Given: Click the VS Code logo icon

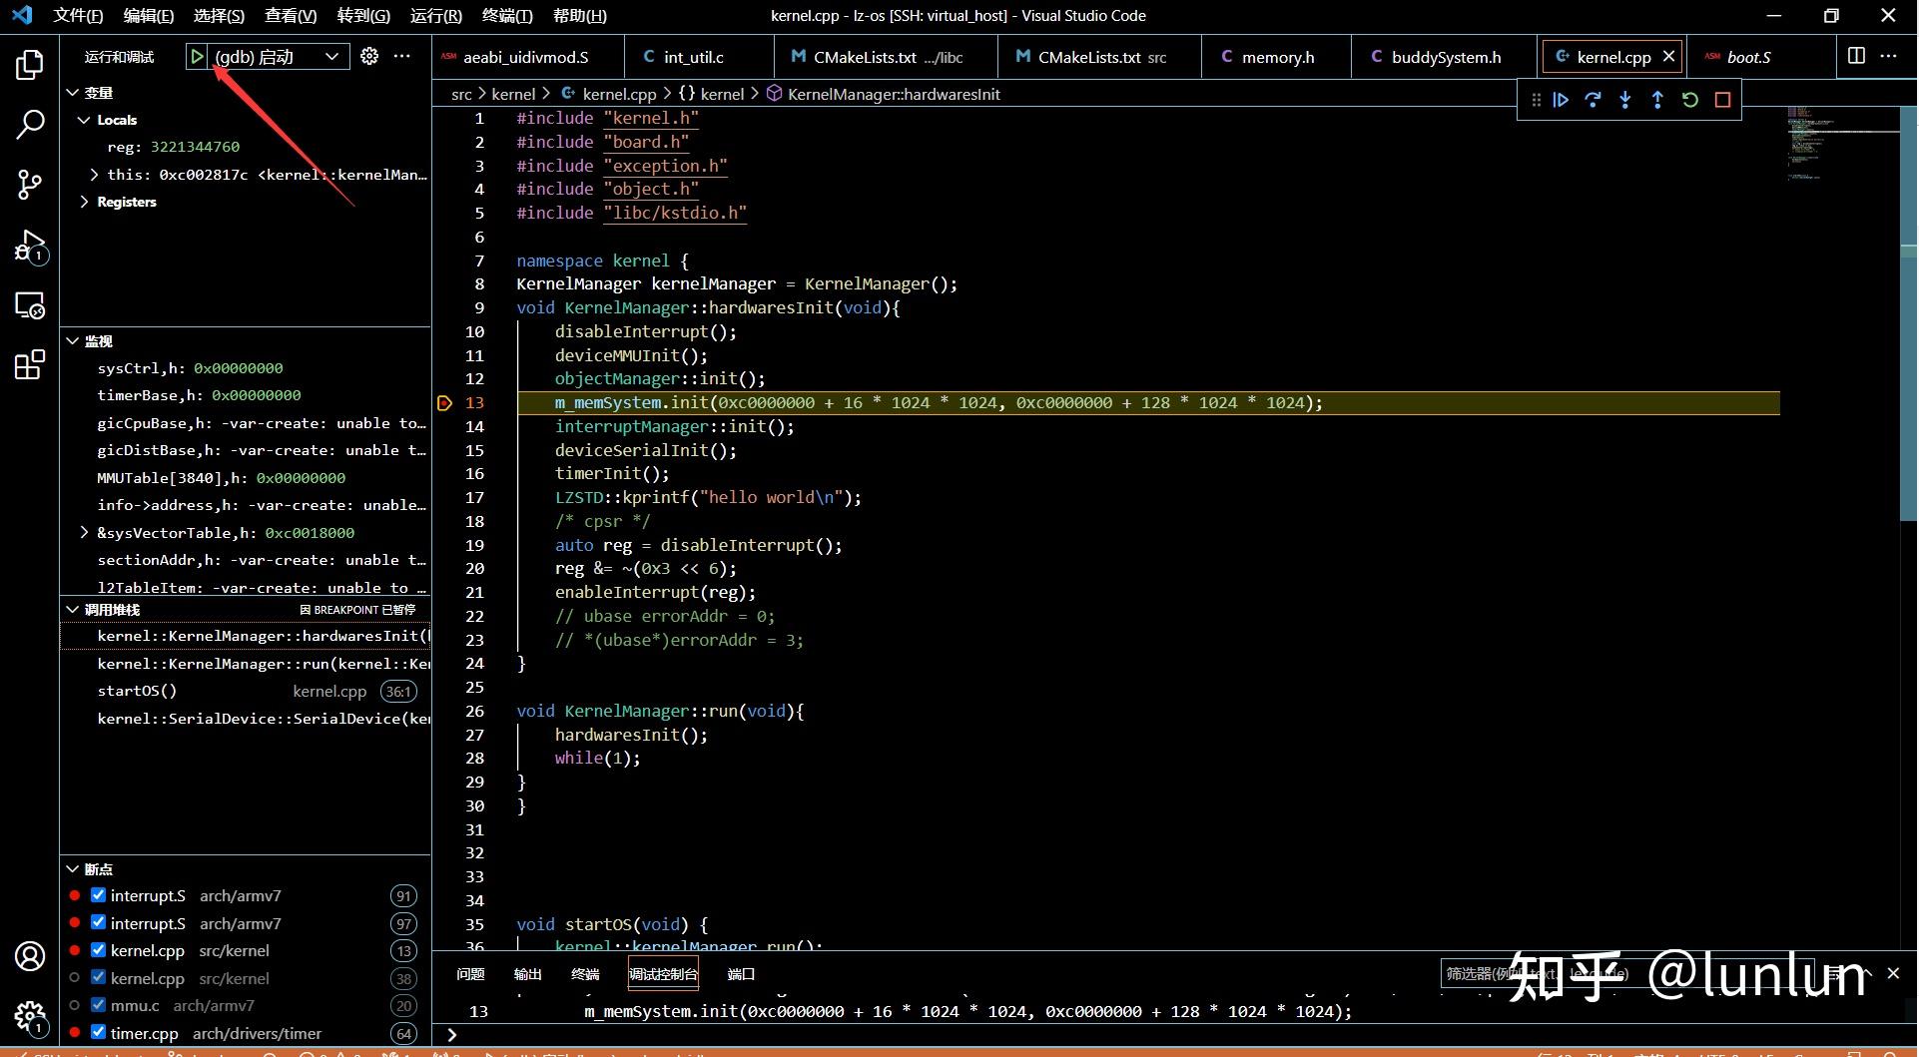Looking at the screenshot, I should tap(22, 15).
